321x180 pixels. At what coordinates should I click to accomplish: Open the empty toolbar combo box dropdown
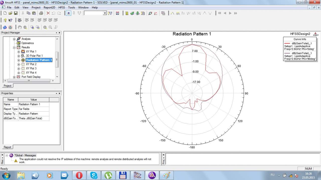point(105,13)
